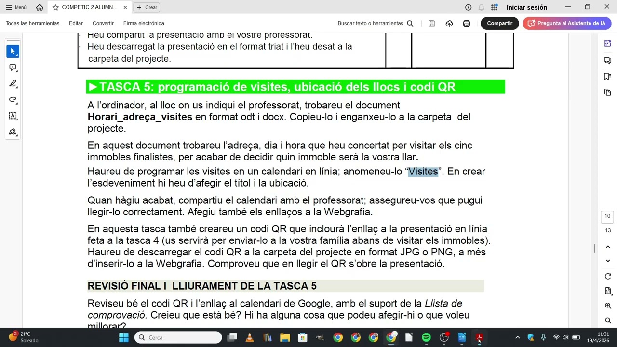
Task: Open Todas las herramientas
Action: (x=32, y=23)
